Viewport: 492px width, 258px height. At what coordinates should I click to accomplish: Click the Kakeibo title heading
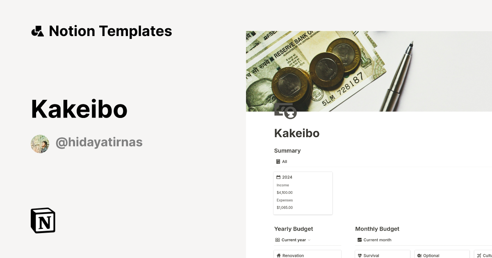pyautogui.click(x=297, y=133)
